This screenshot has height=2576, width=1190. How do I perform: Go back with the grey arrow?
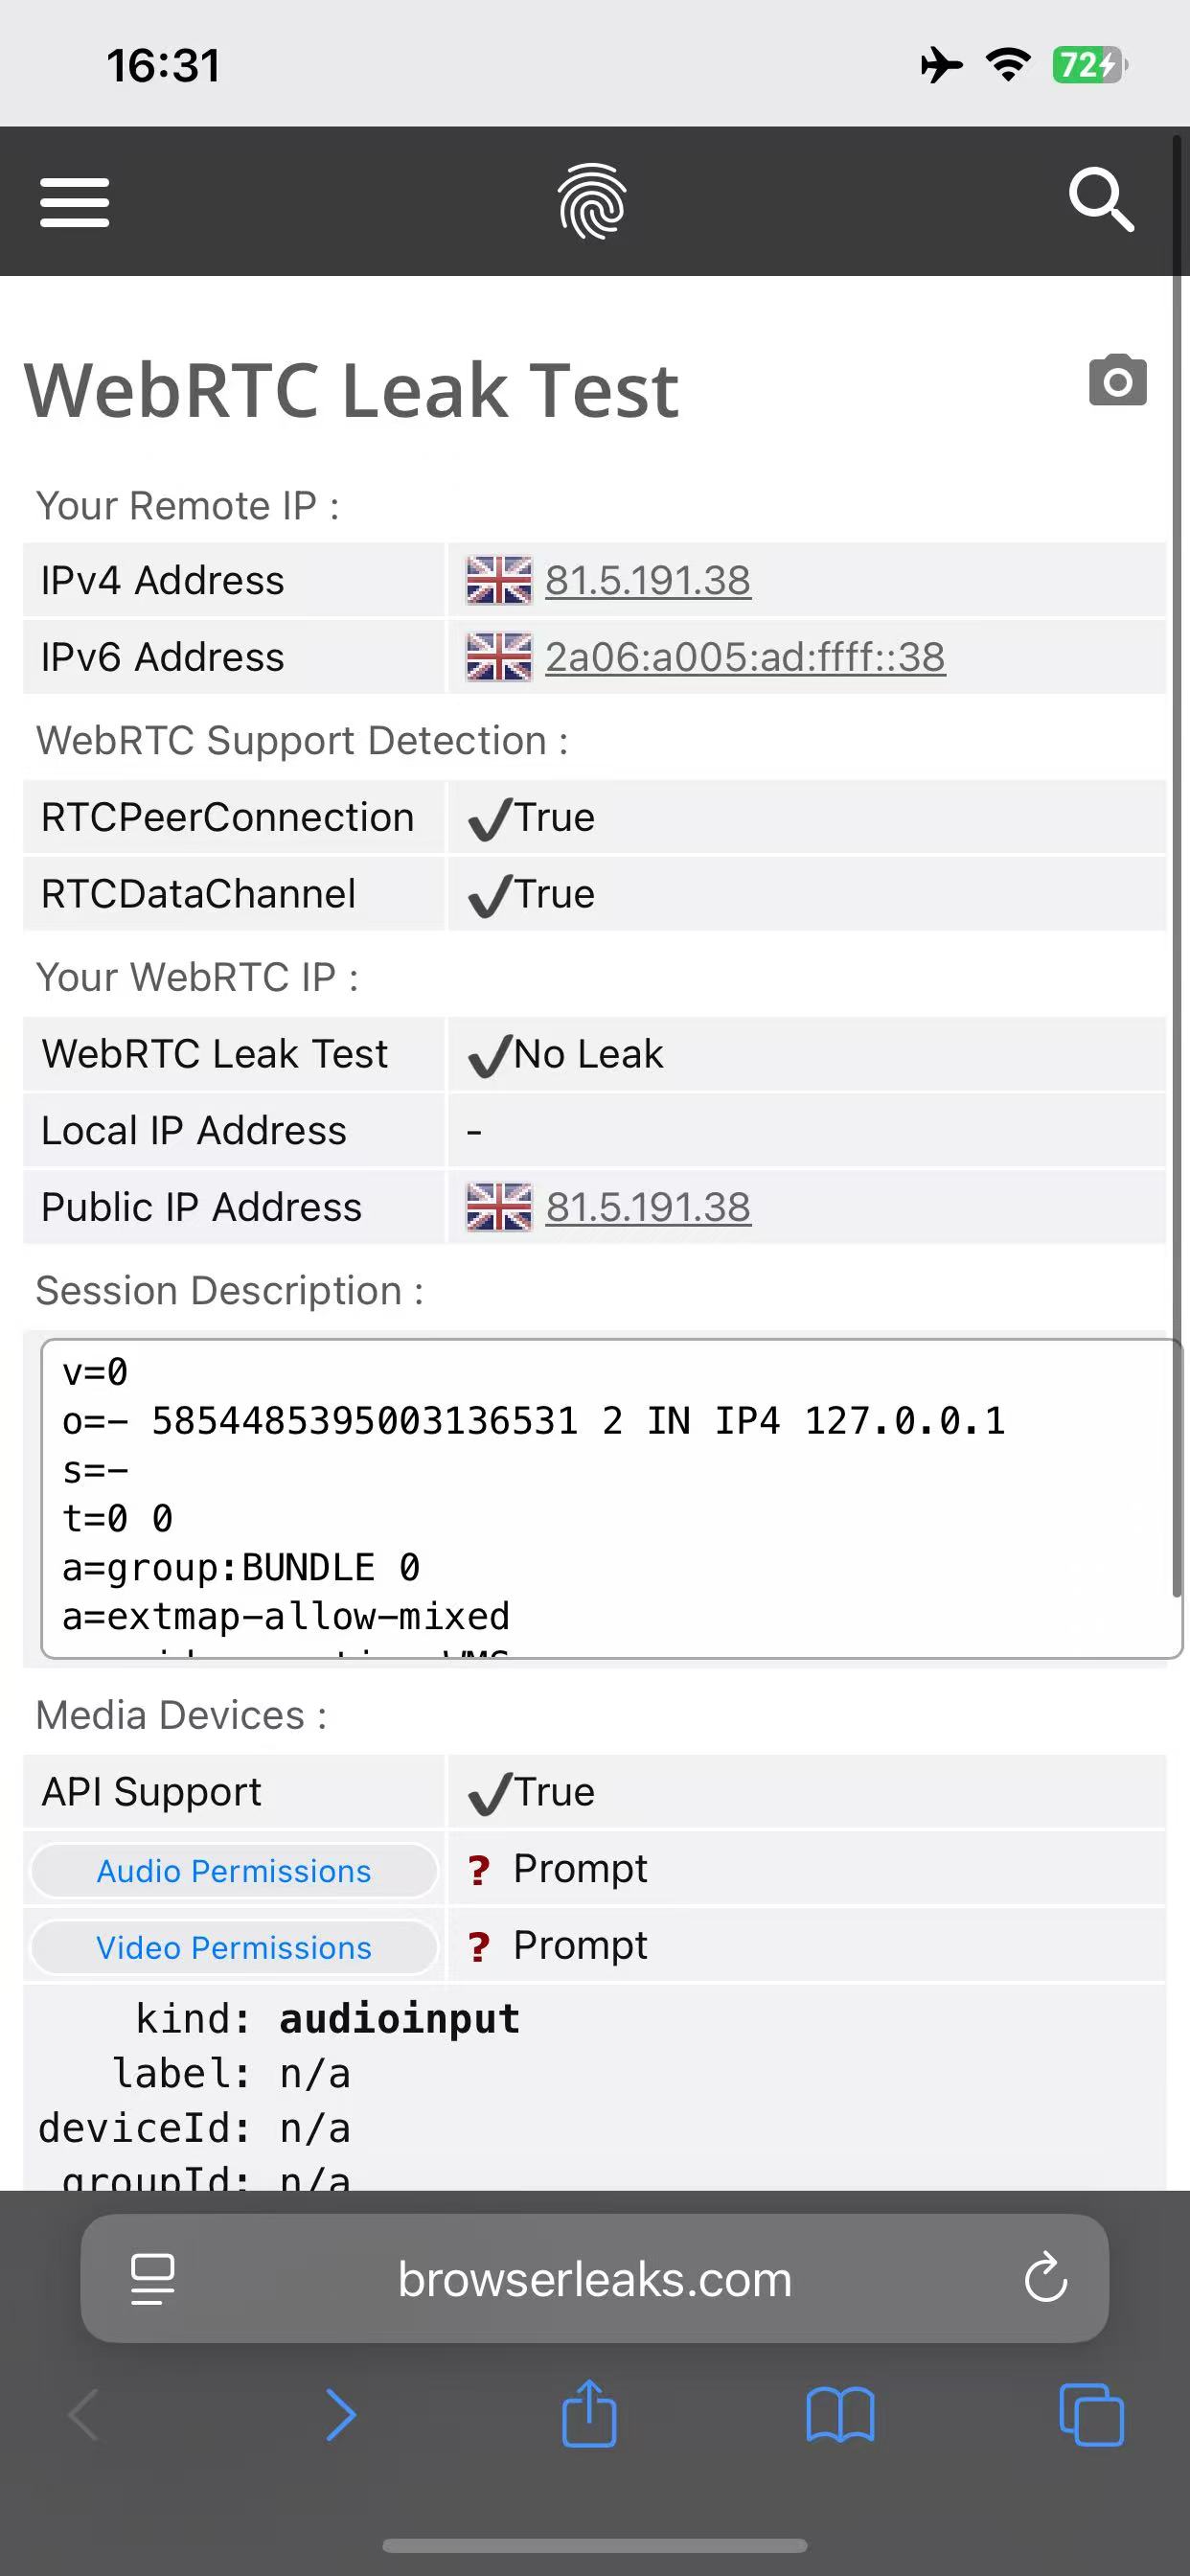(x=84, y=2415)
